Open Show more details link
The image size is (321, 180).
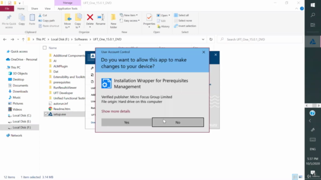(116, 111)
